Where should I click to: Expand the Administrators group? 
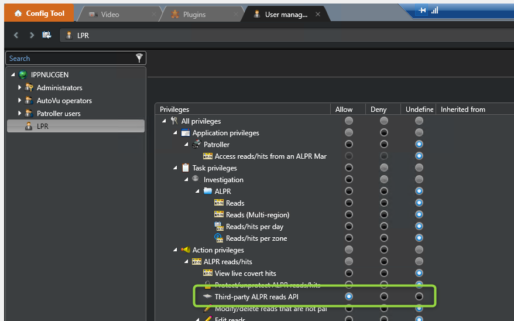coord(19,88)
